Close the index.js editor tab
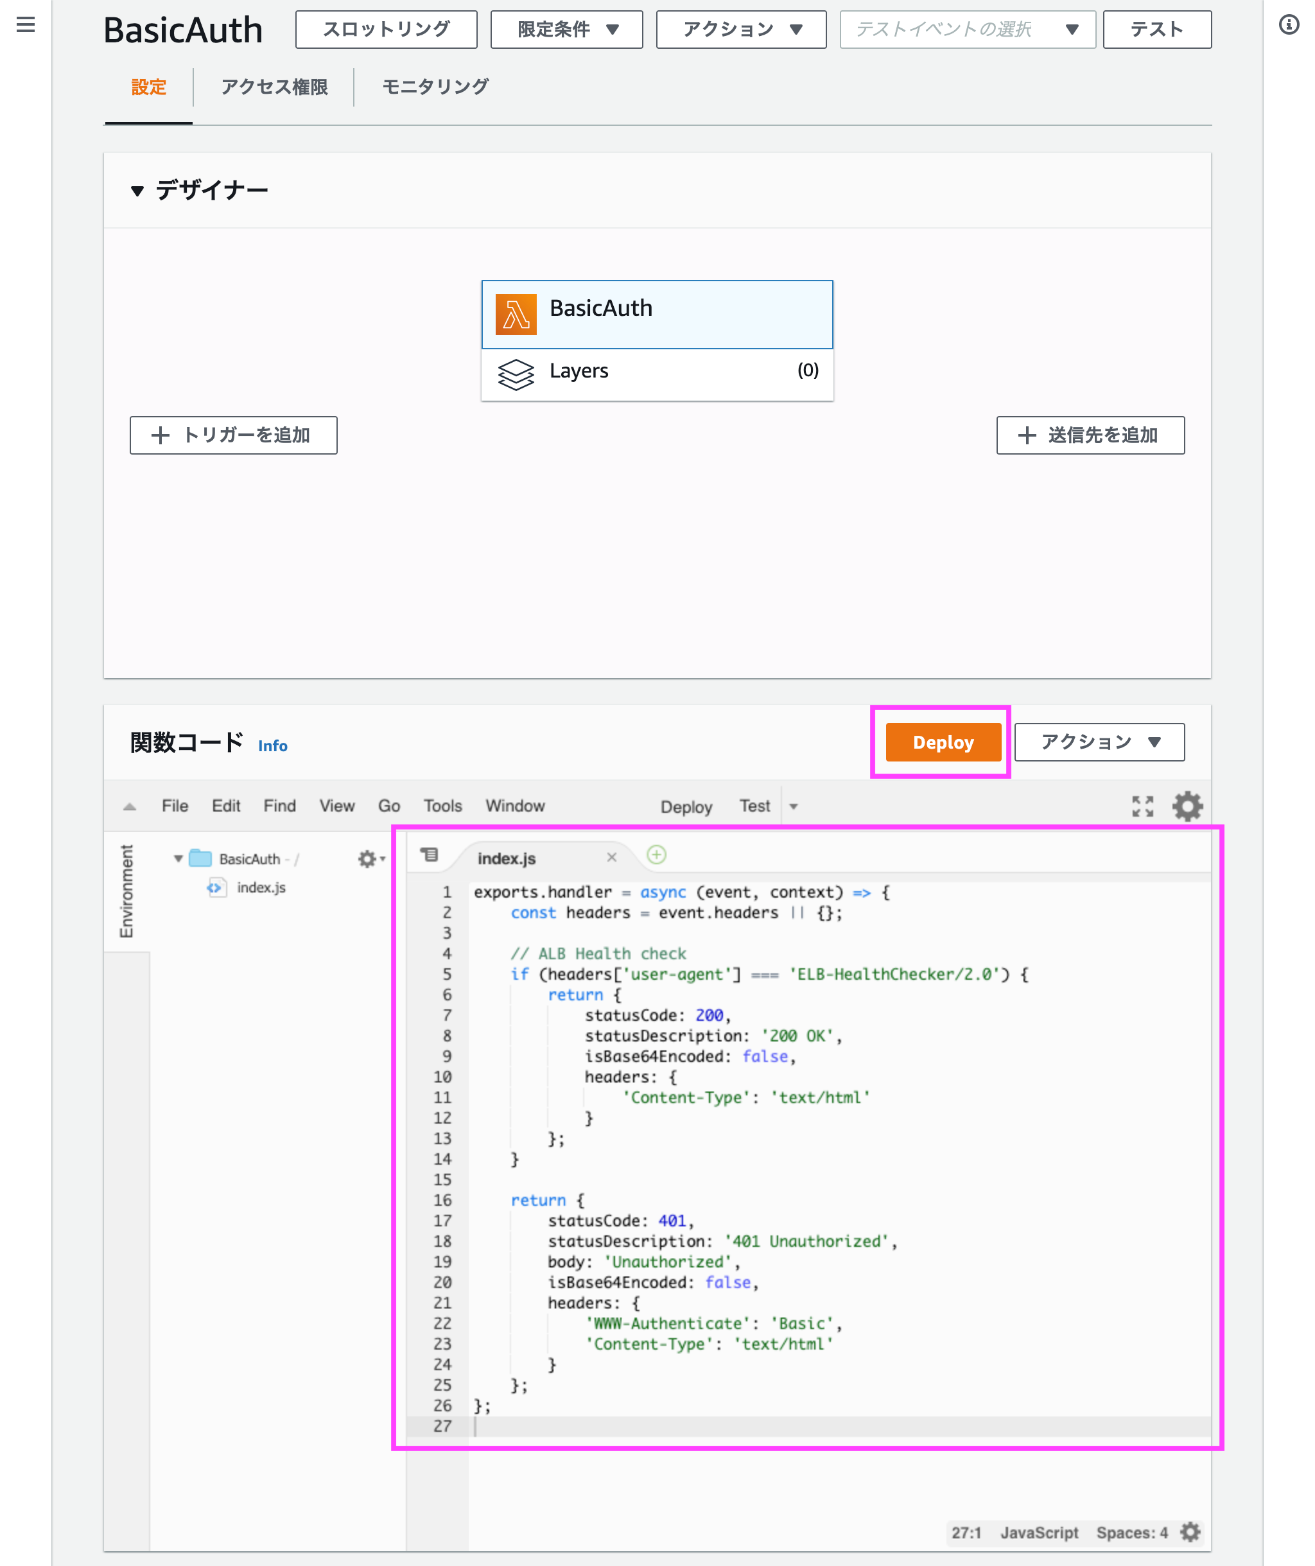 [612, 857]
